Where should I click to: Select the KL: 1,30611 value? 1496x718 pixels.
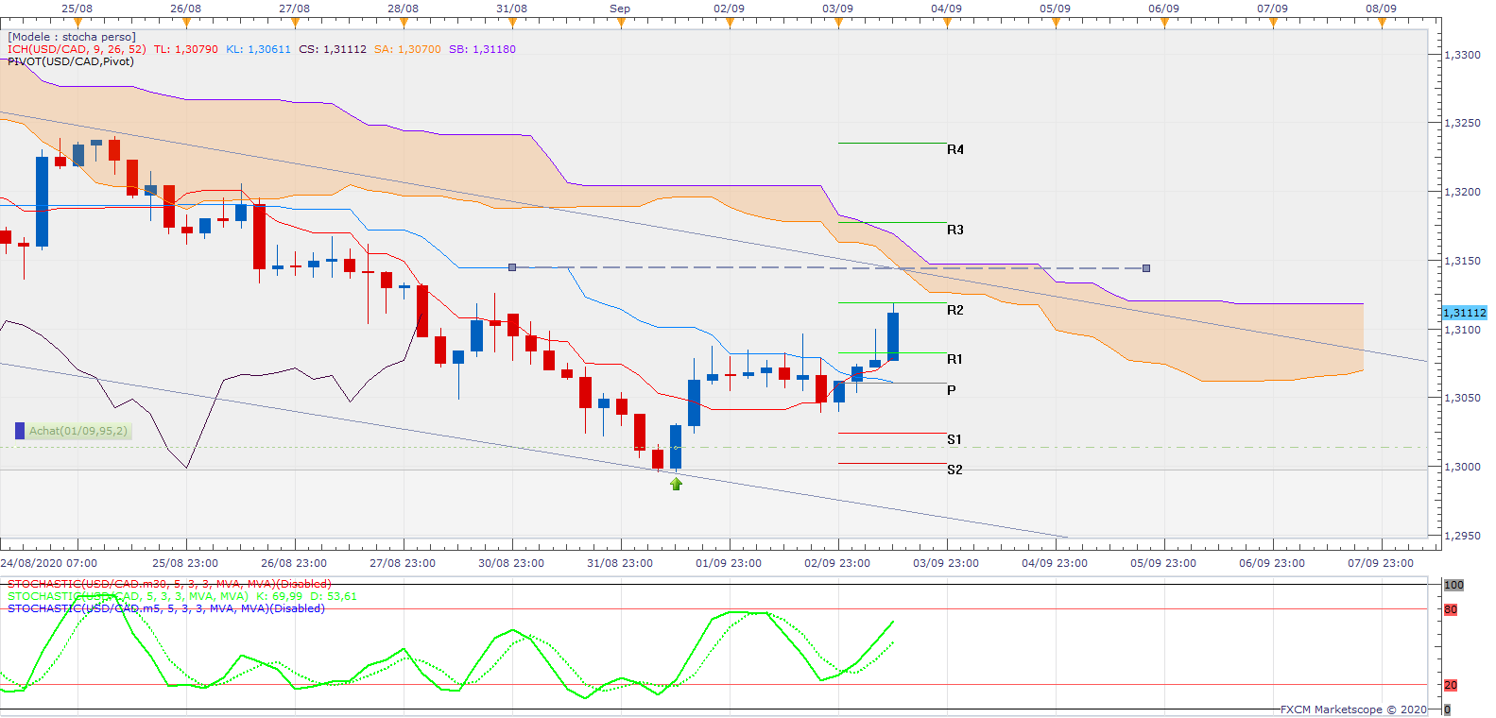pos(258,49)
